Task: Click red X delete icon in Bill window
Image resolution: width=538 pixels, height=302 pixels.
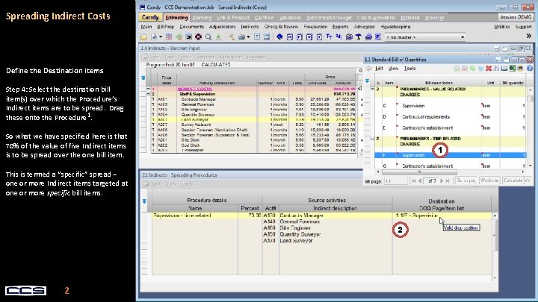Action: [489, 69]
